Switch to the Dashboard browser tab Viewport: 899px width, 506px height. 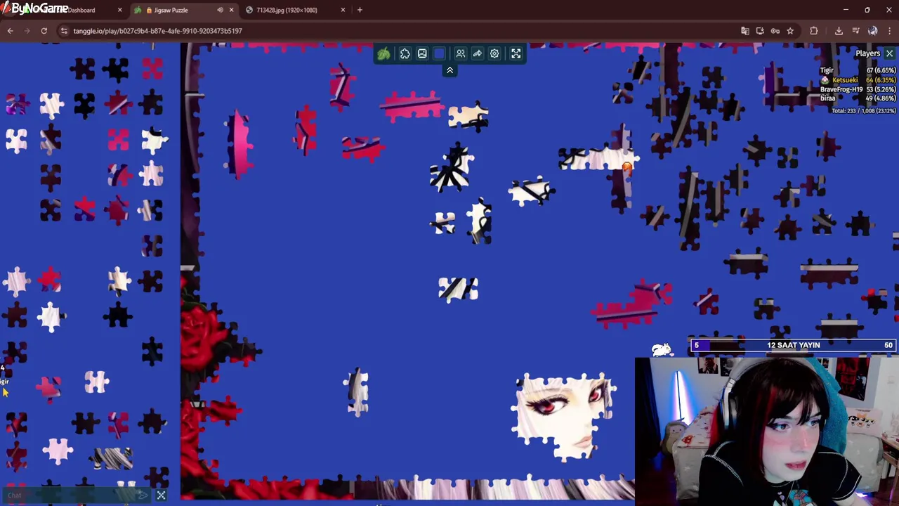coord(81,10)
